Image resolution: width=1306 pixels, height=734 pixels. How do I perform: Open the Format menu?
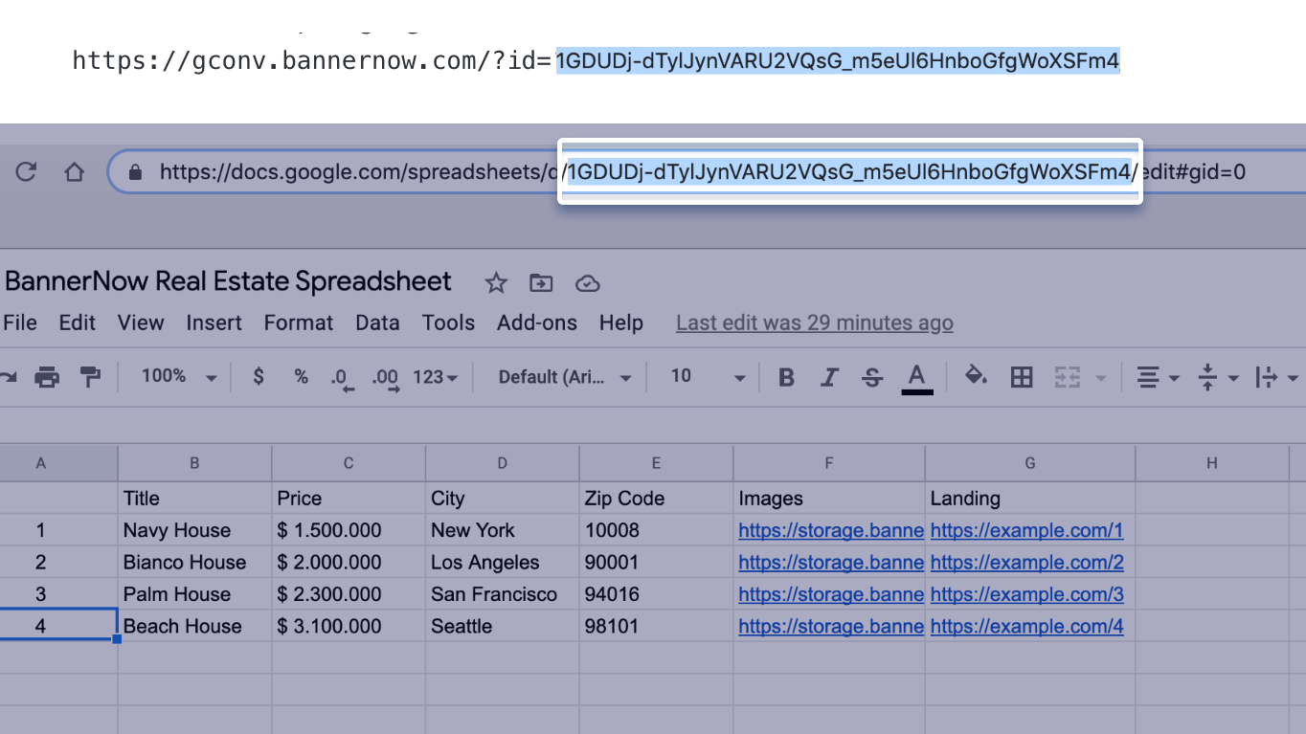(299, 323)
